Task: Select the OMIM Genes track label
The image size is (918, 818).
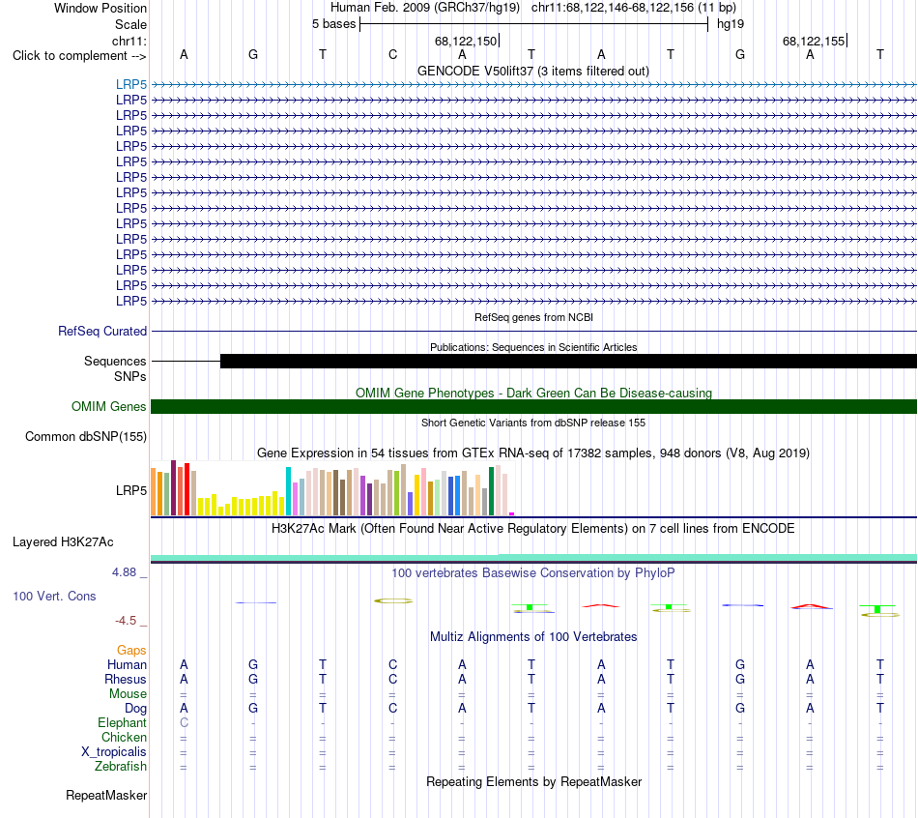Action: 109,407
